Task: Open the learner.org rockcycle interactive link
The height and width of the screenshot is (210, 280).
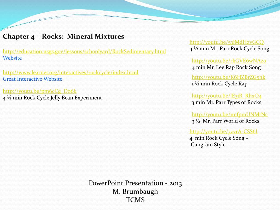Action: tap(71, 72)
